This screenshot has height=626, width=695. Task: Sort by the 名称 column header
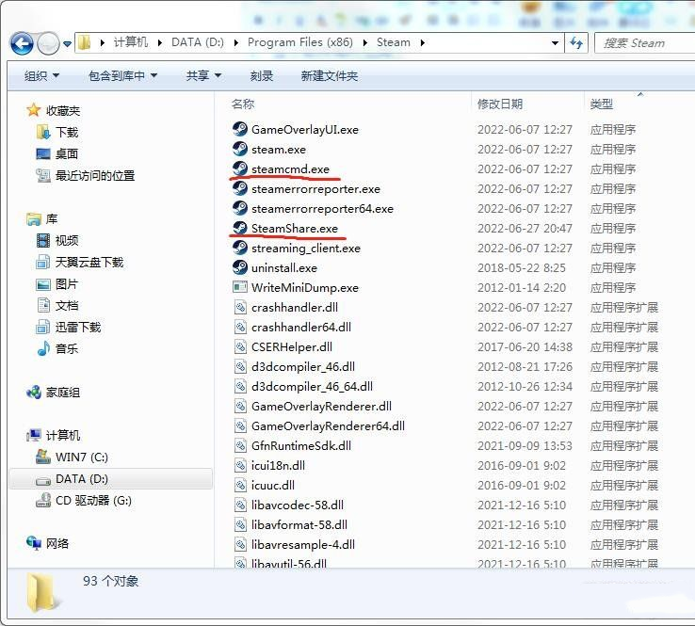(243, 104)
